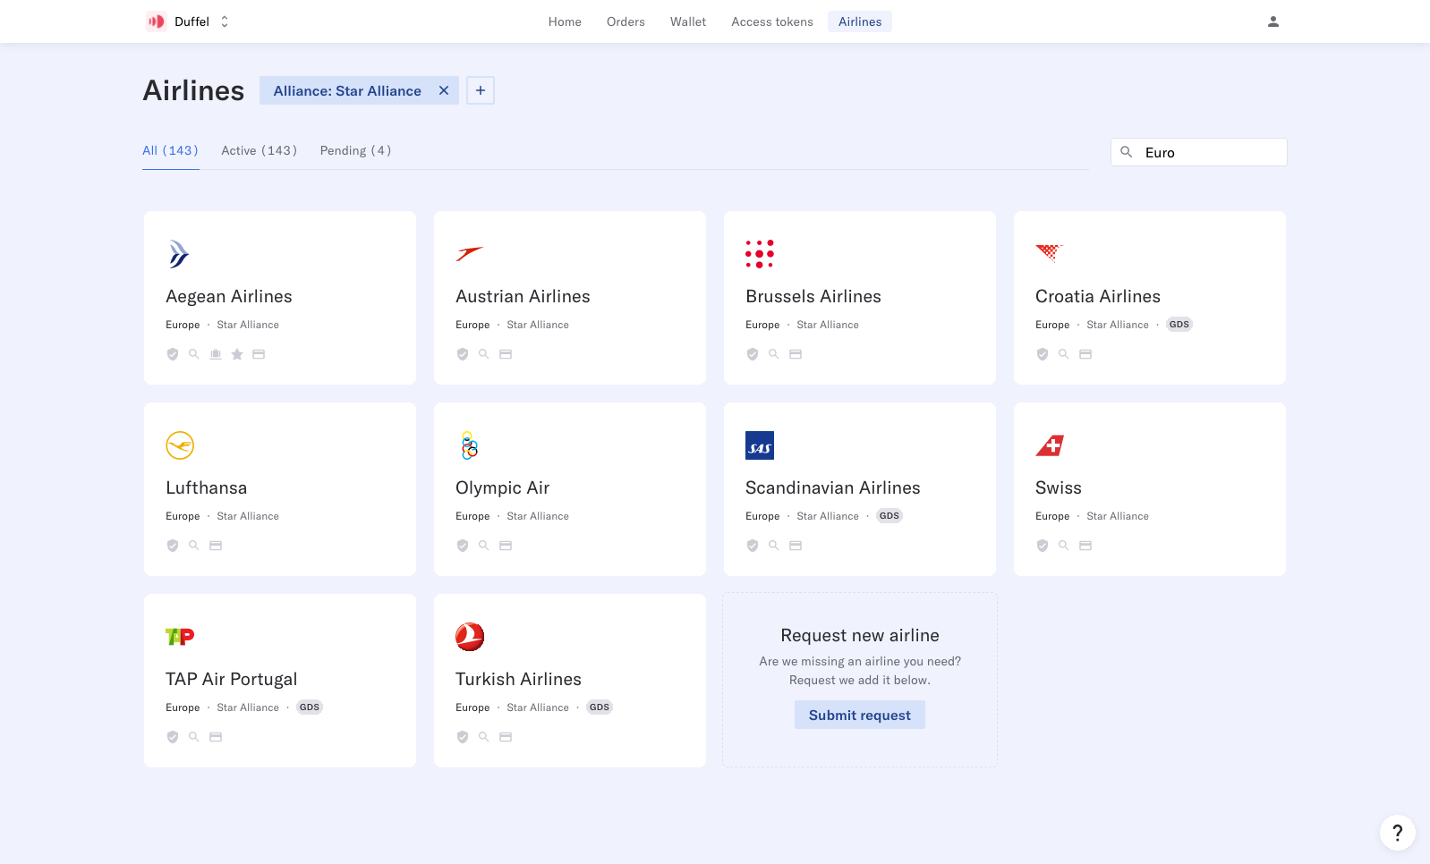The height and width of the screenshot is (864, 1430).
Task: Click Aegean Airlines star icon
Action: [x=237, y=354]
